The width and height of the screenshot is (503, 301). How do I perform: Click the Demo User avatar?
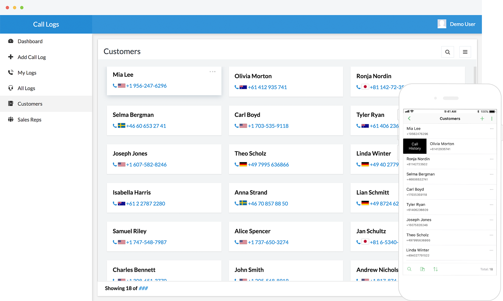442,24
